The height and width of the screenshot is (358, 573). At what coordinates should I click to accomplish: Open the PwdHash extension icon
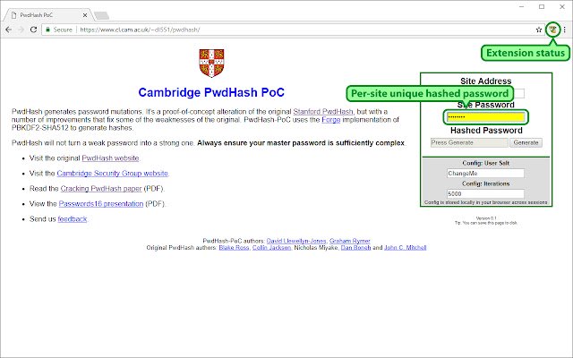click(553, 30)
